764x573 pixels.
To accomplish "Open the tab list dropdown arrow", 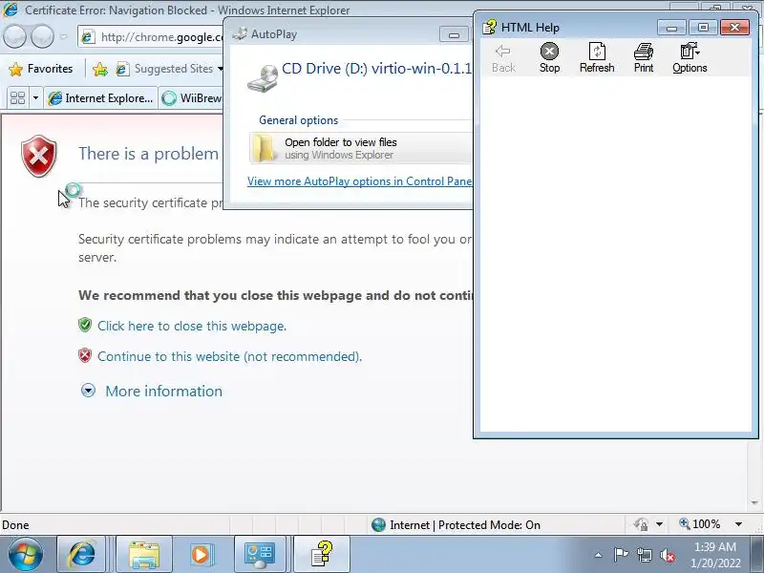I will click(35, 98).
